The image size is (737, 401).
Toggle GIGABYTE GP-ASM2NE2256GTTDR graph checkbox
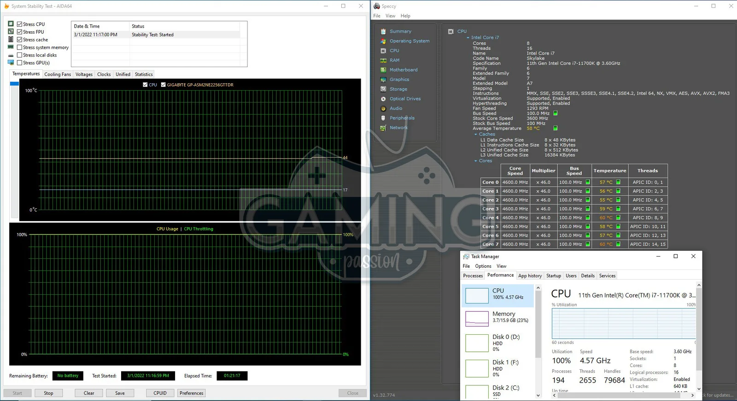pyautogui.click(x=163, y=85)
